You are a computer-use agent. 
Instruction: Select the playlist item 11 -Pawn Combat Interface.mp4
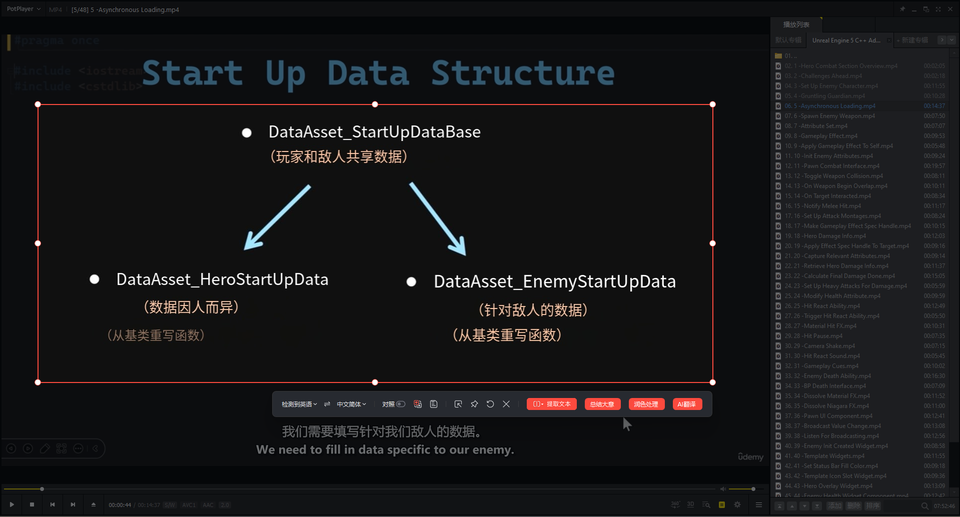click(859, 166)
